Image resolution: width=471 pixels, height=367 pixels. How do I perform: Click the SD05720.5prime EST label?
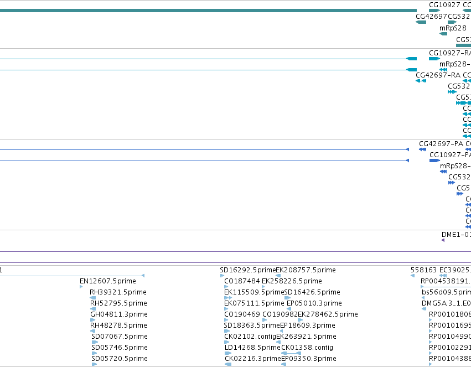[119, 359]
